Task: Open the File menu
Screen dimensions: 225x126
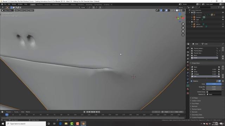Action: tap(5, 4)
